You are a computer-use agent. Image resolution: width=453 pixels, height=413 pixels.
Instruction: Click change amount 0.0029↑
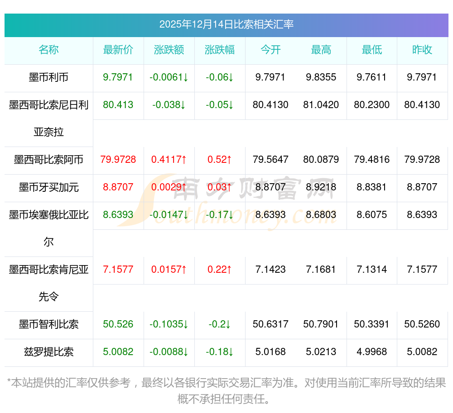pyautogui.click(x=169, y=187)
